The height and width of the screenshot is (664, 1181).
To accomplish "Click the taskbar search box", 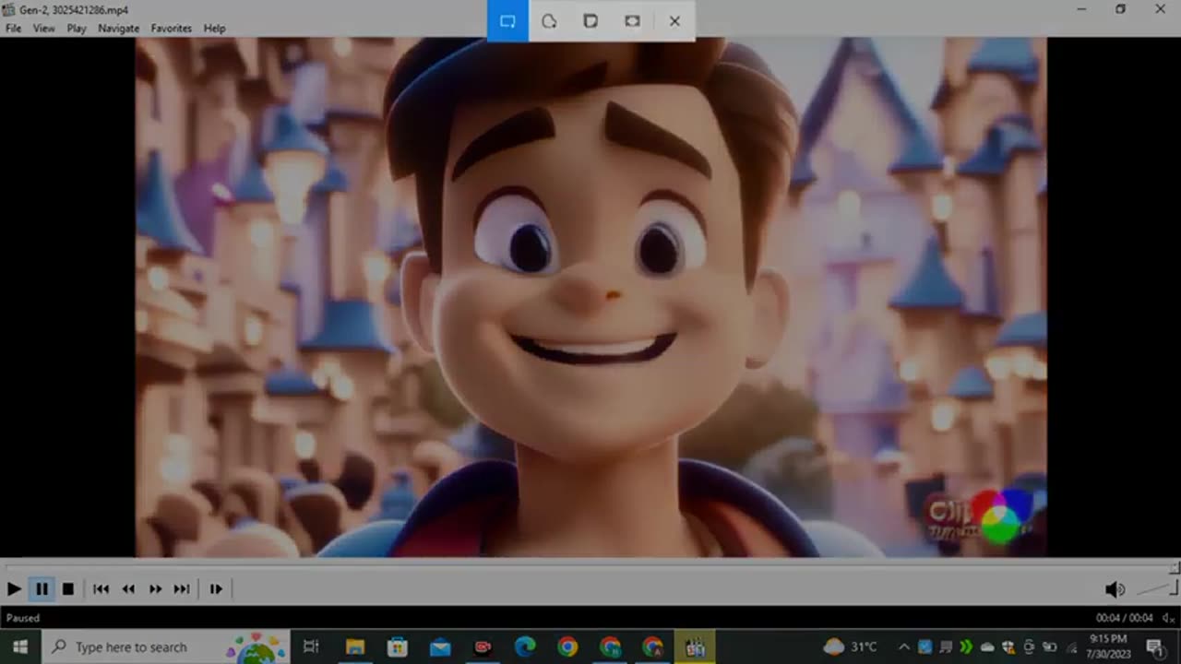I will [166, 646].
